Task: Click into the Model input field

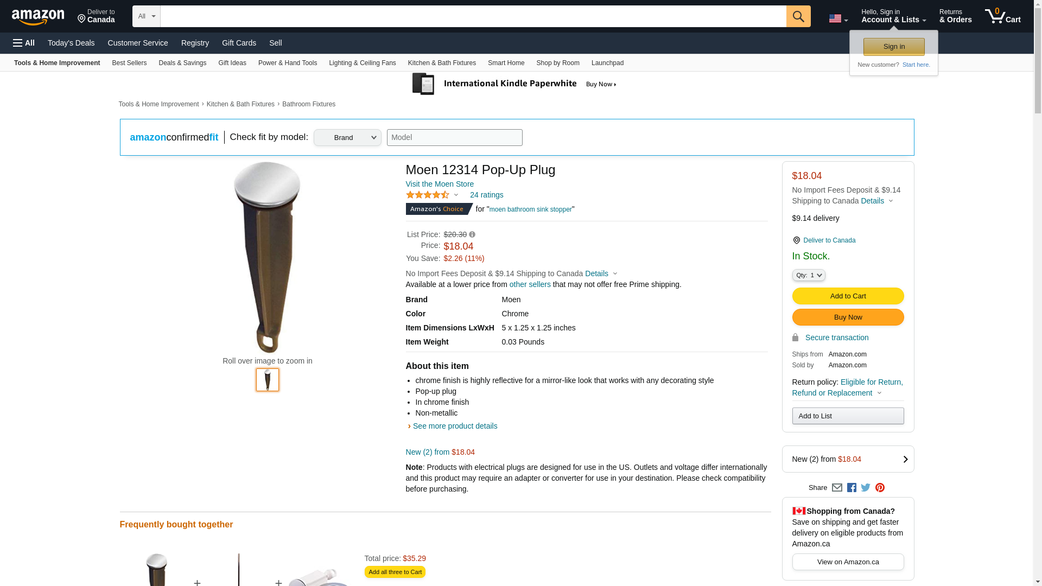Action: click(454, 137)
